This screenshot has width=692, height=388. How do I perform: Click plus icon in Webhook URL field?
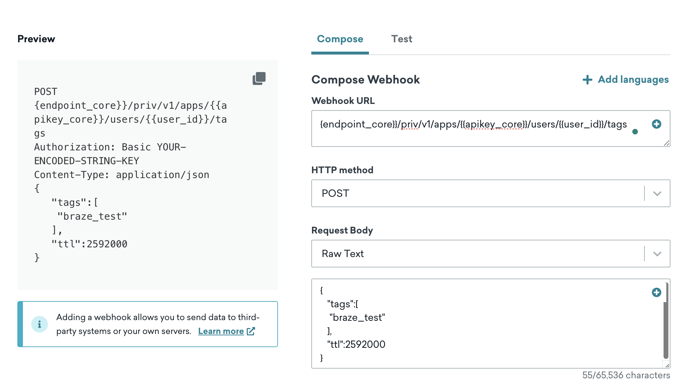tap(656, 124)
